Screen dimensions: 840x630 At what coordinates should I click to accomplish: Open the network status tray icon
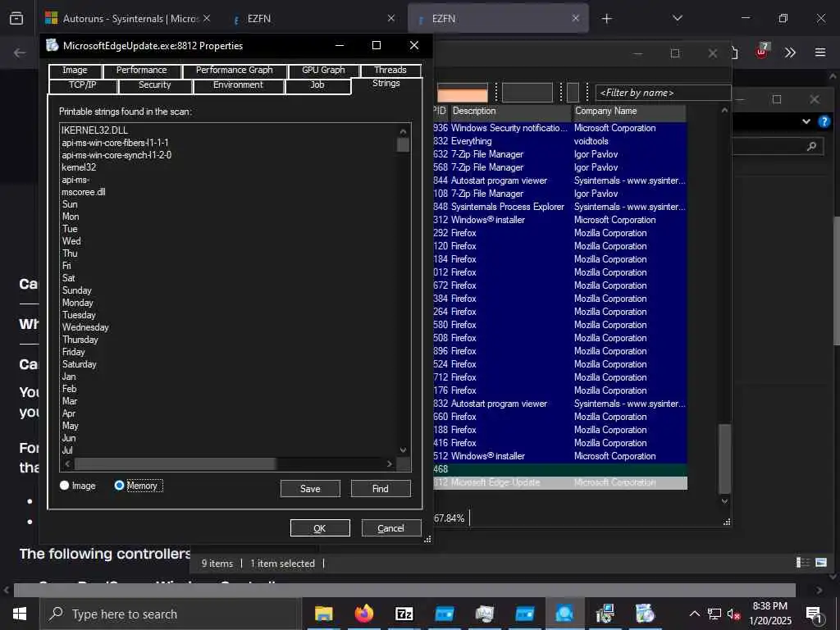coord(714,614)
